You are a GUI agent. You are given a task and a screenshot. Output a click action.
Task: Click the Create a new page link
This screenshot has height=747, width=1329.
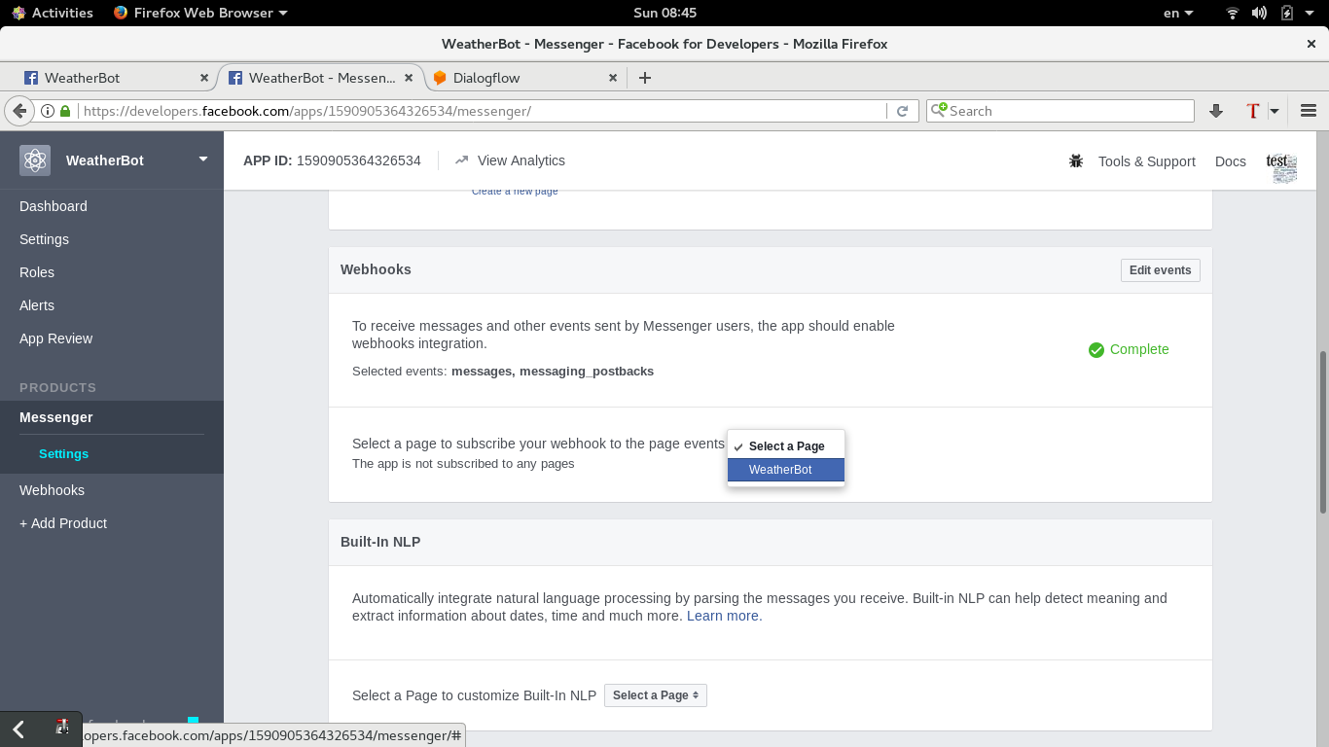(515, 191)
